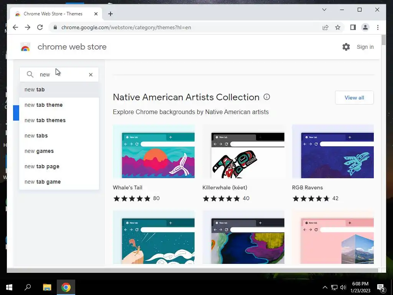This screenshot has width=393, height=295.
Task: Click the horizontal scrollbar at window bottom
Action: (193, 270)
